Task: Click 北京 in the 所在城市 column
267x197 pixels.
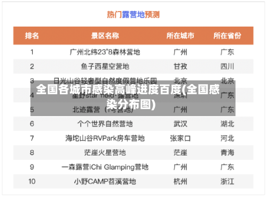Action: point(180,81)
